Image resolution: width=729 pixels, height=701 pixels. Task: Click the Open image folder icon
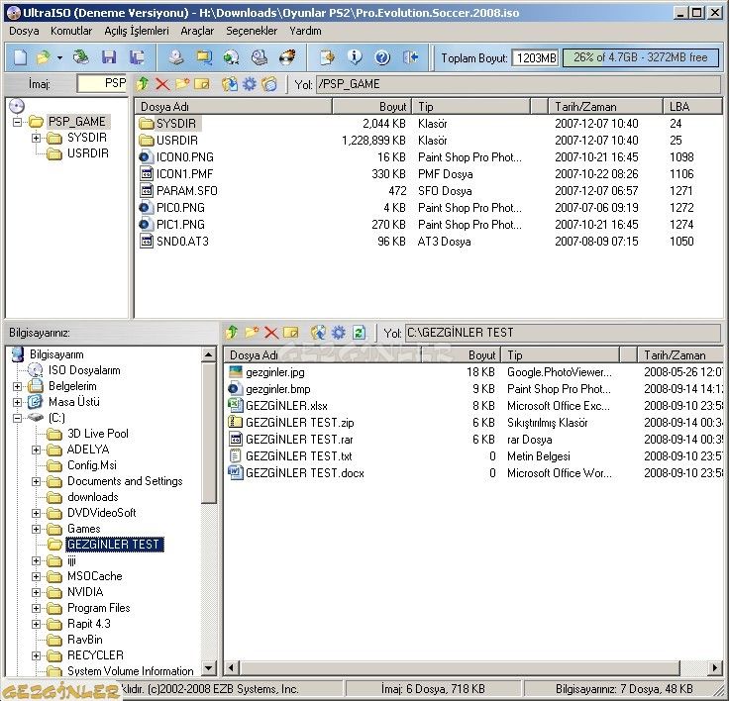(44, 57)
